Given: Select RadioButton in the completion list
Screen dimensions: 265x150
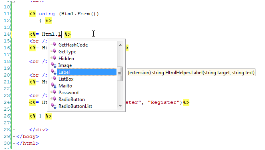Looking at the screenshot, I should [72, 99].
